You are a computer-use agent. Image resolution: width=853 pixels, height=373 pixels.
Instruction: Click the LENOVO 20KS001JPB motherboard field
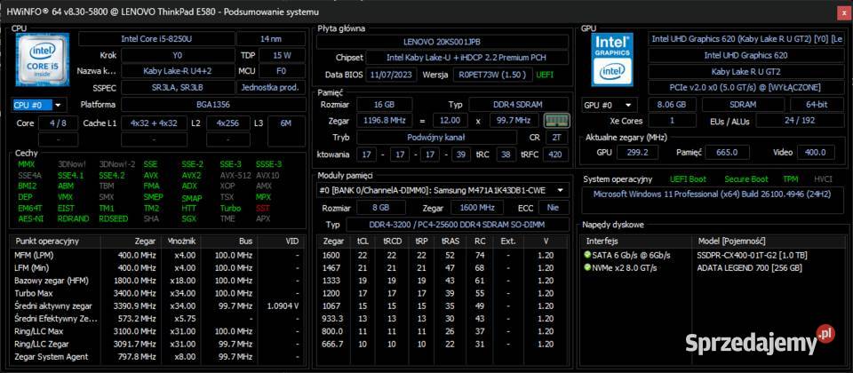click(442, 42)
